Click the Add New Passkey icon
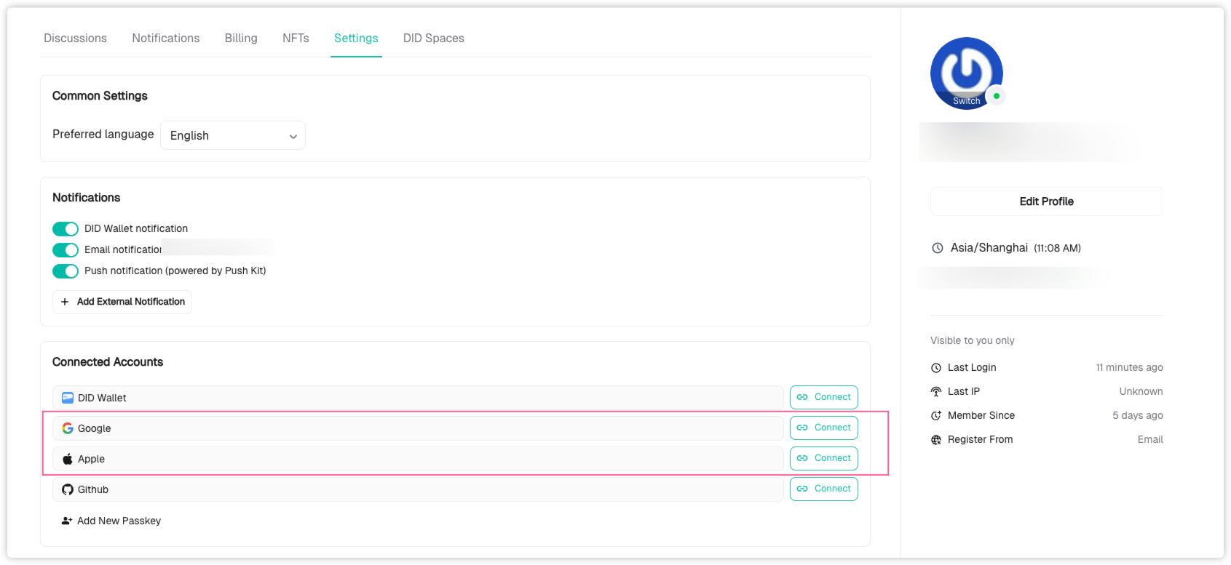This screenshot has width=1231, height=565. 67,521
